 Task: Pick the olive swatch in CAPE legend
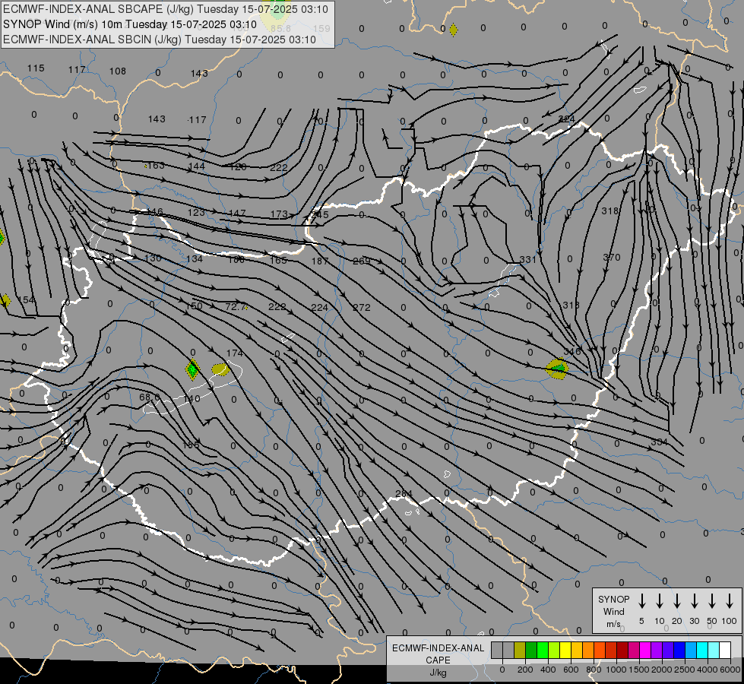(520, 651)
